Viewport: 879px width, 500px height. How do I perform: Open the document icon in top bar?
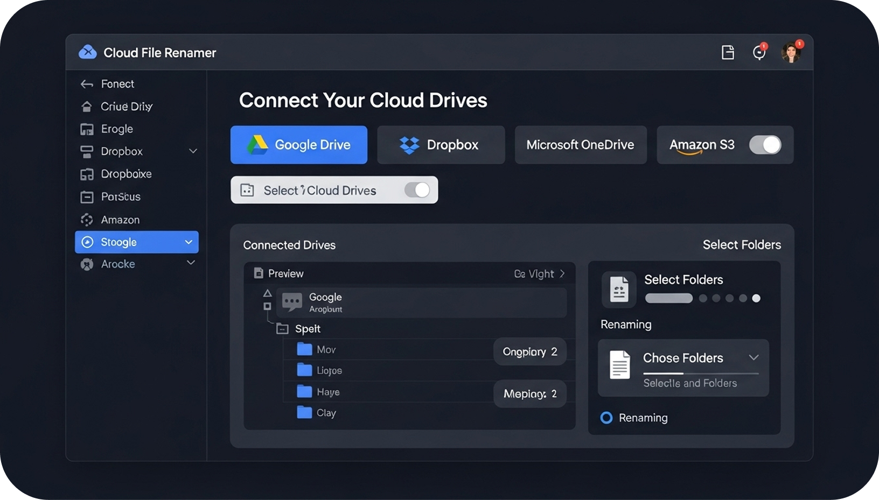(728, 52)
